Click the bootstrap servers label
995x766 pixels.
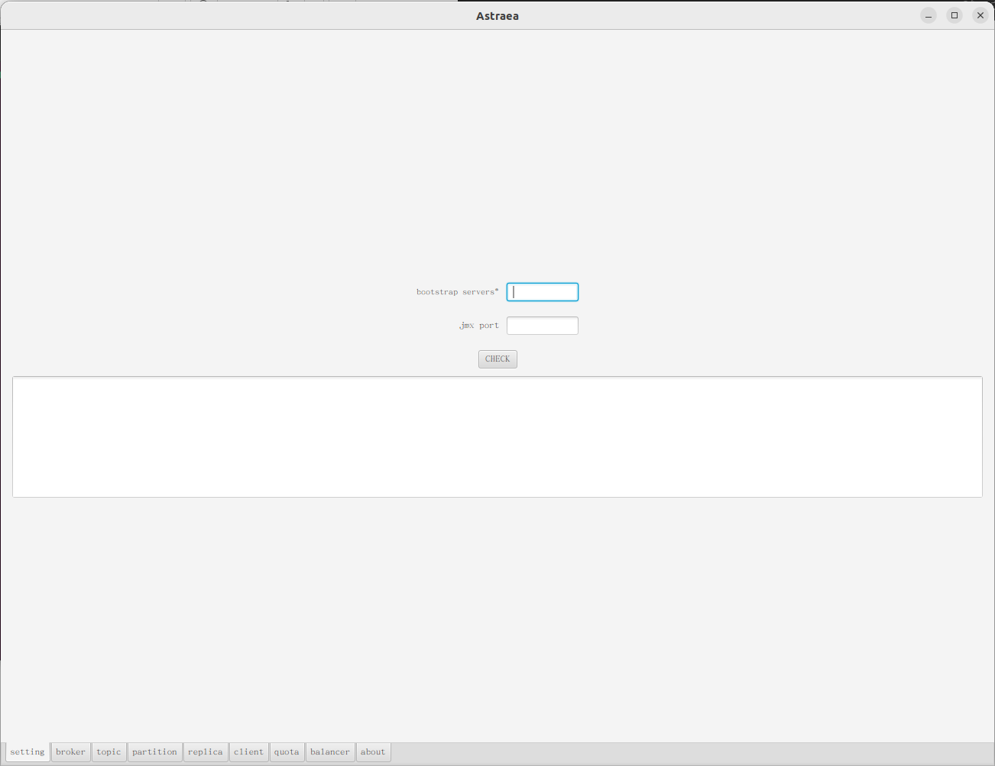pyautogui.click(x=457, y=291)
